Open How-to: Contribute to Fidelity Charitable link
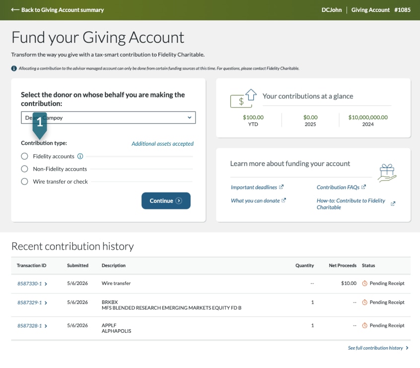This screenshot has height=368, width=420. coord(351,204)
